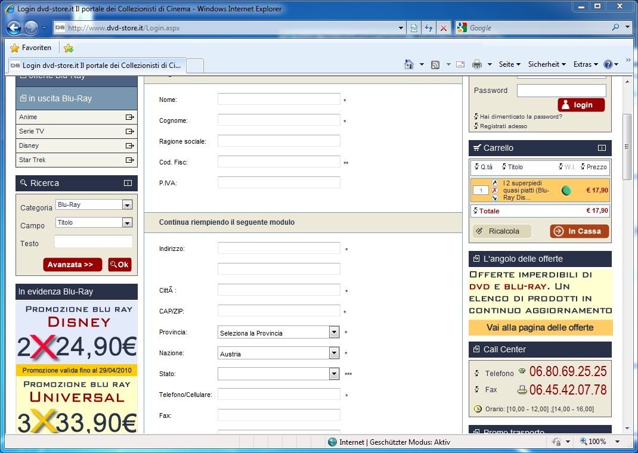This screenshot has width=638, height=453.
Task: Click the Refresh page icon
Action: [x=428, y=28]
